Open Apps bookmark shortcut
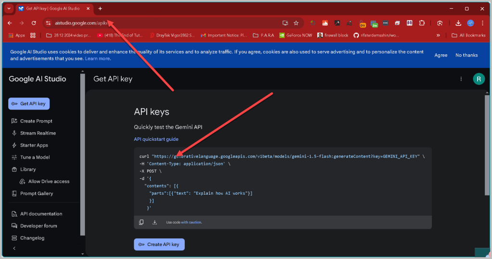 click(17, 36)
